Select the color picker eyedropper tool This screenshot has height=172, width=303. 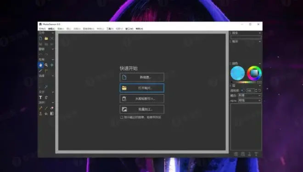(40, 71)
